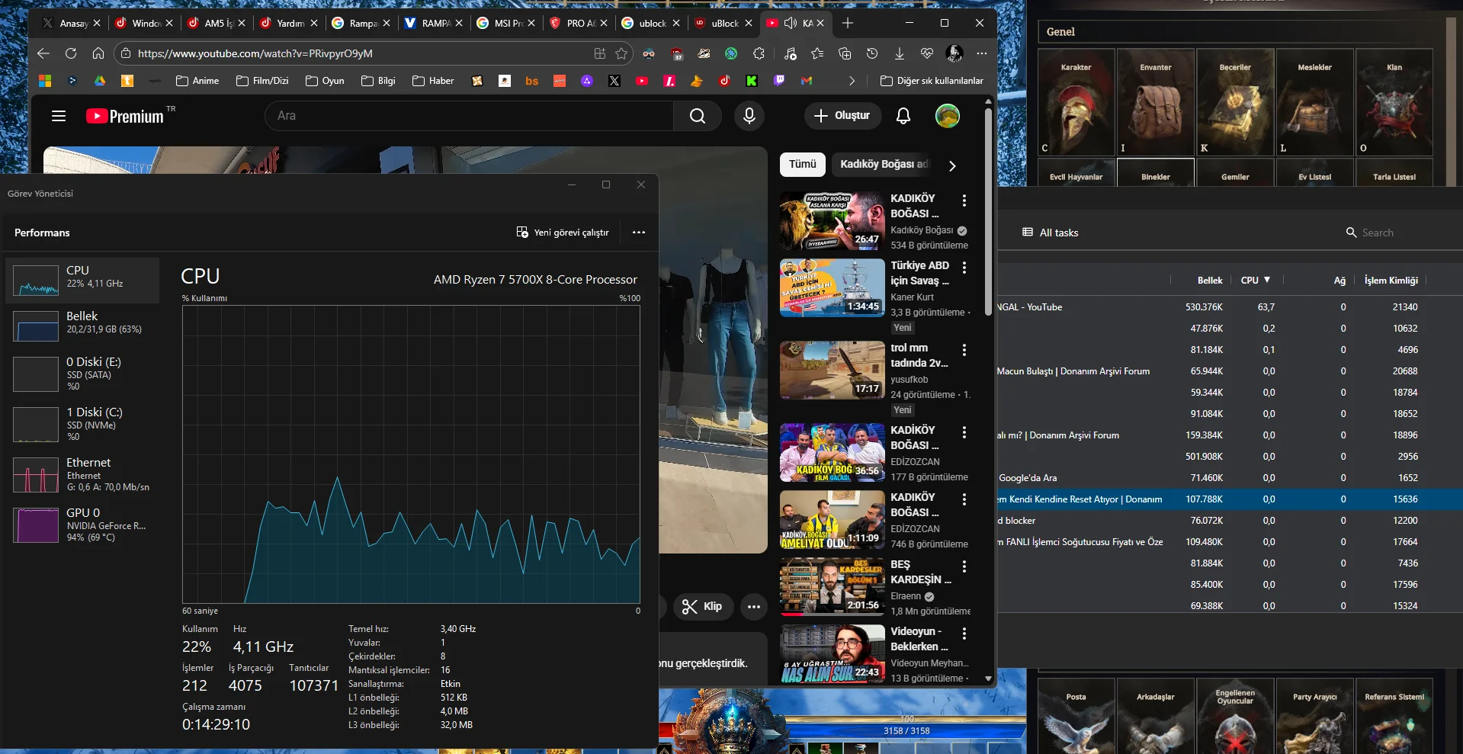The width and height of the screenshot is (1463, 754).
Task: Click Yeni görevi çalıştır in Task Manager
Action: pos(563,233)
